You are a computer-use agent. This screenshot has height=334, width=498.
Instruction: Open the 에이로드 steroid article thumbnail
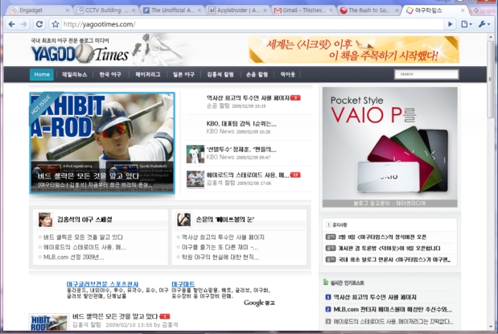pyautogui.click(x=195, y=179)
